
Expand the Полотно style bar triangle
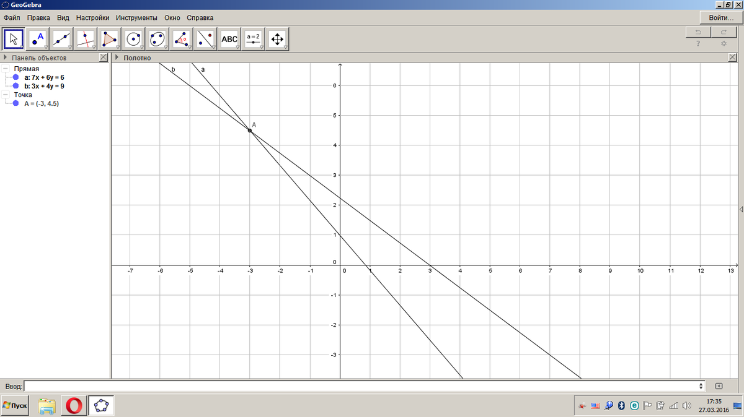(117, 58)
